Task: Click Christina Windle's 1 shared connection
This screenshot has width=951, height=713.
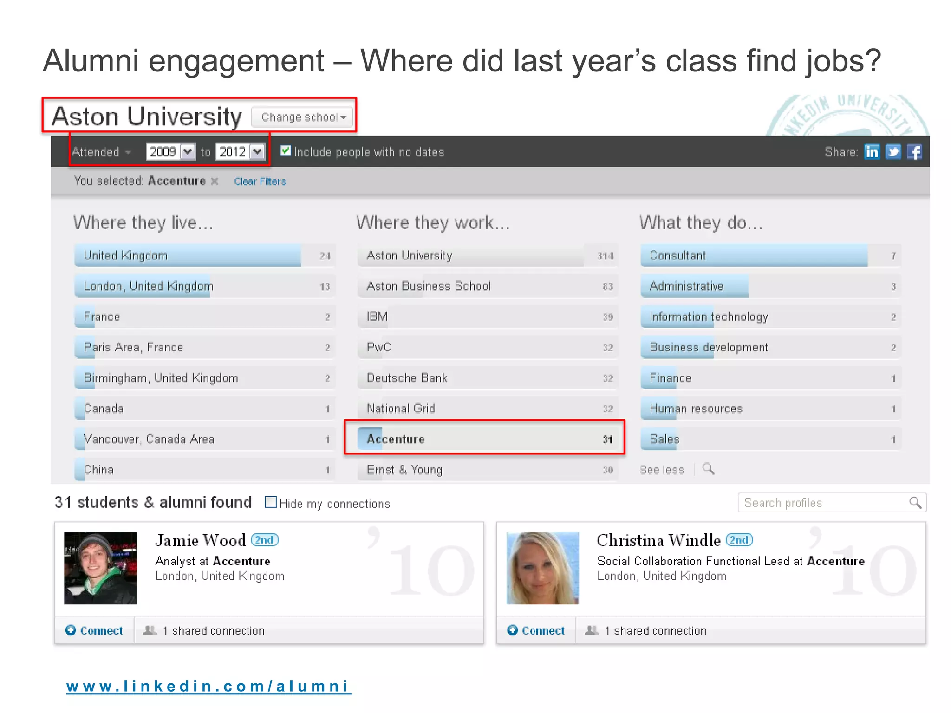Action: (655, 631)
